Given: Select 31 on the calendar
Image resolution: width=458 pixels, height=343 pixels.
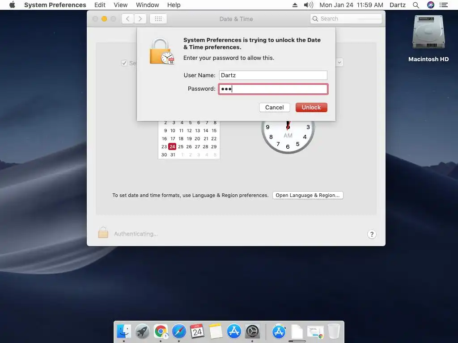Looking at the screenshot, I should click(x=173, y=155).
